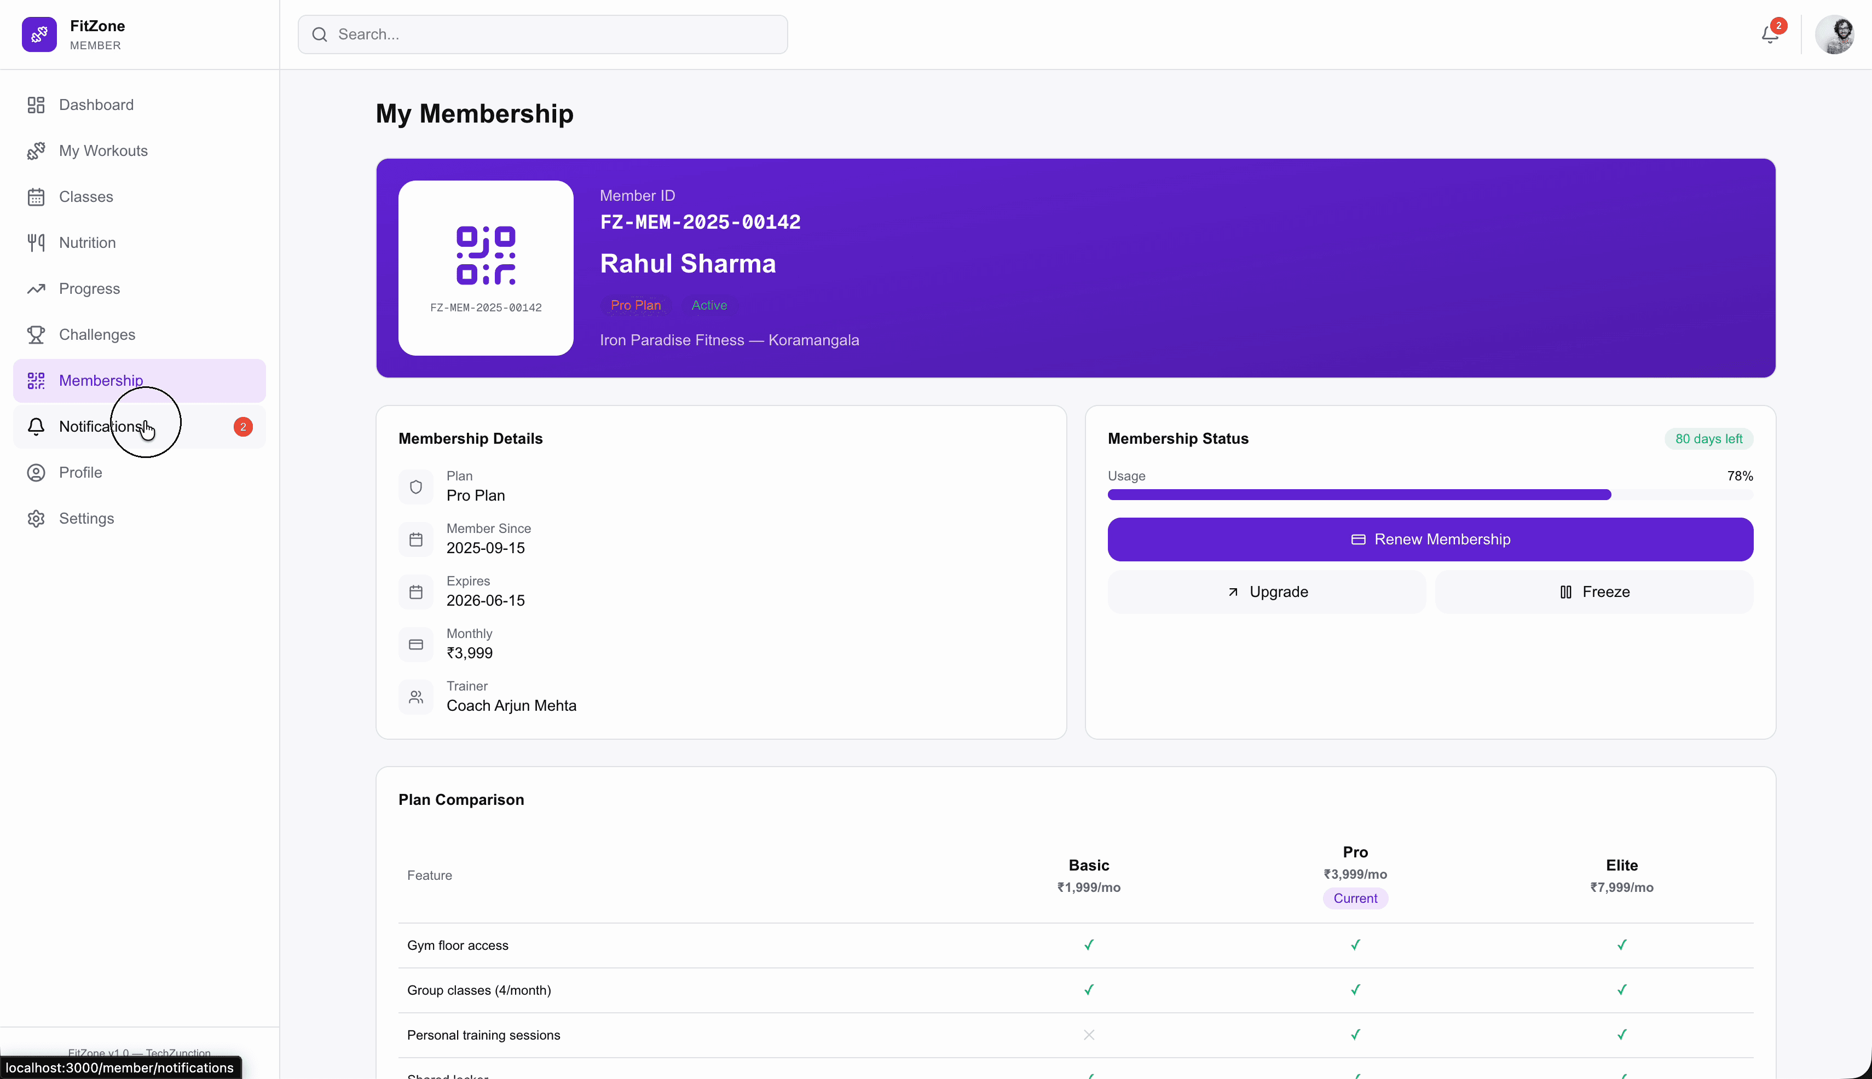This screenshot has height=1079, width=1872.
Task: Click the membership QR code card
Action: coord(486,268)
